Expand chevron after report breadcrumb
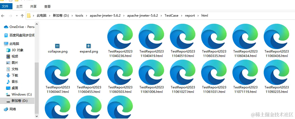 click(x=198, y=16)
